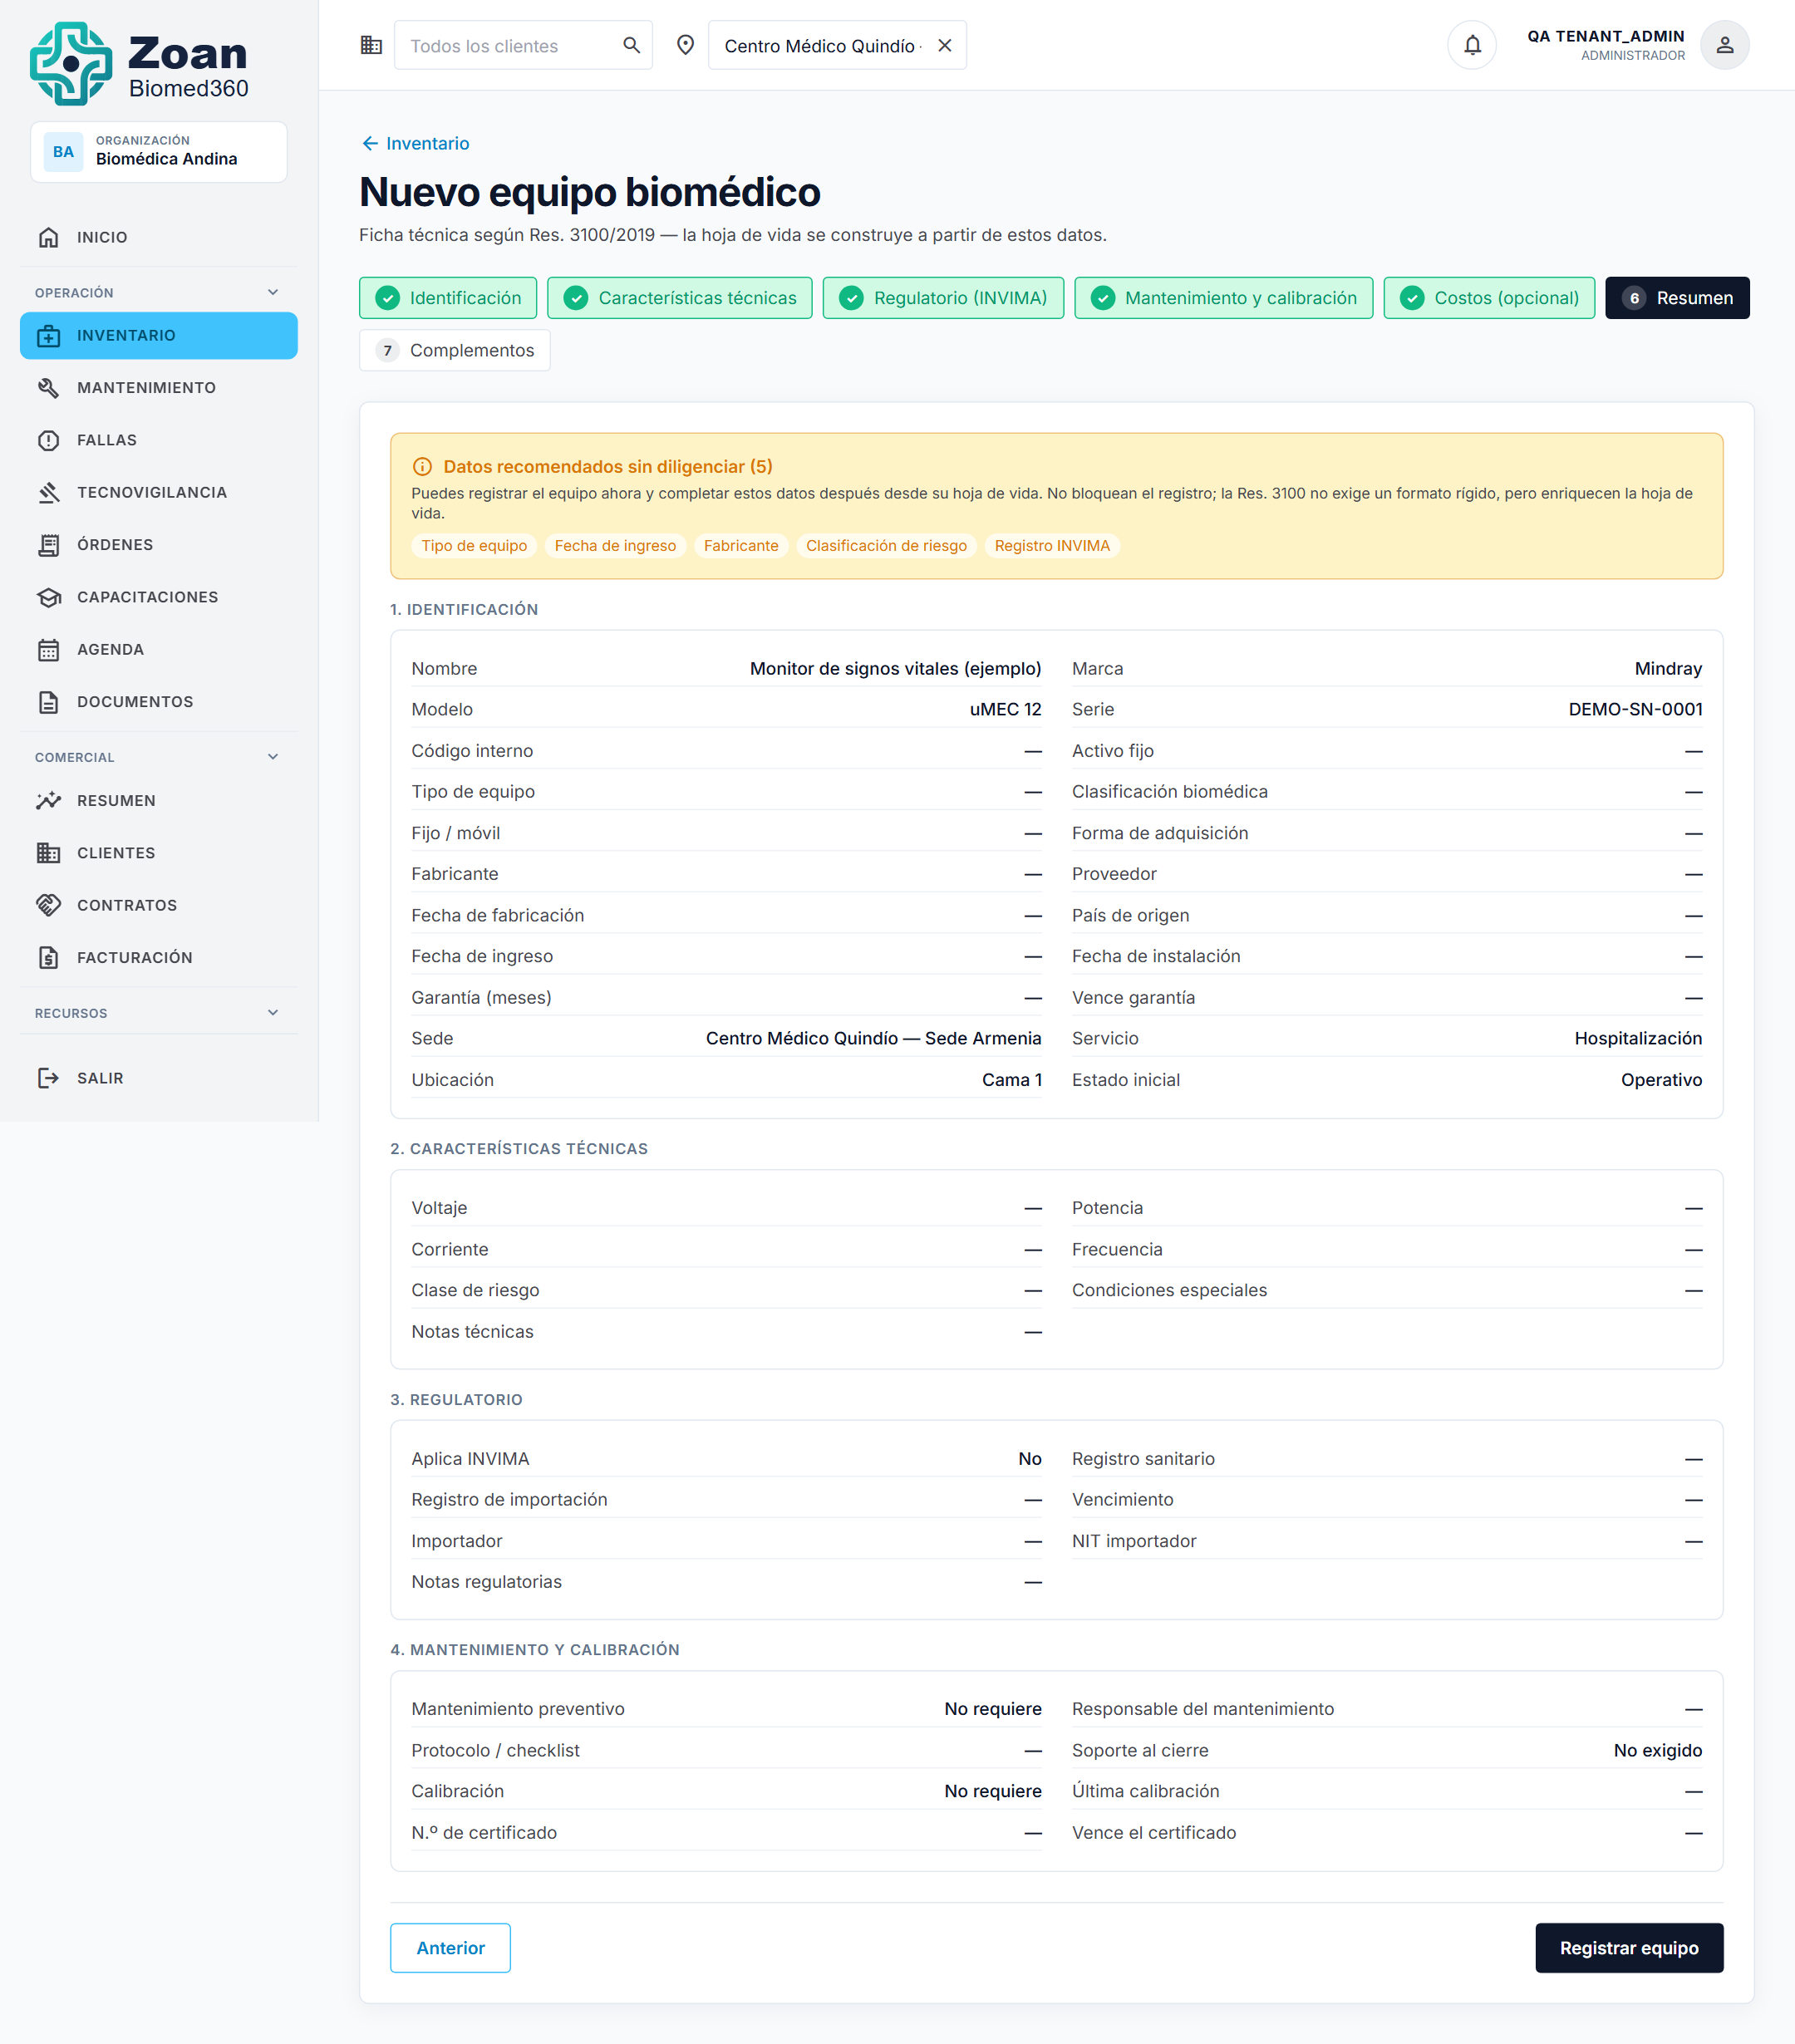Click the Agenda calendar icon
This screenshot has width=1795, height=2044.
click(x=48, y=650)
